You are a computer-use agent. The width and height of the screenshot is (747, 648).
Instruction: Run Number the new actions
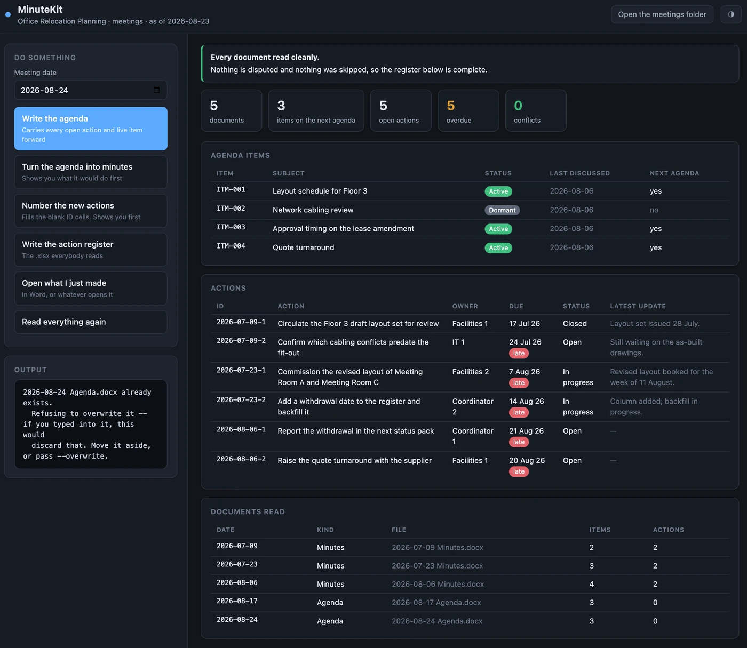(91, 211)
